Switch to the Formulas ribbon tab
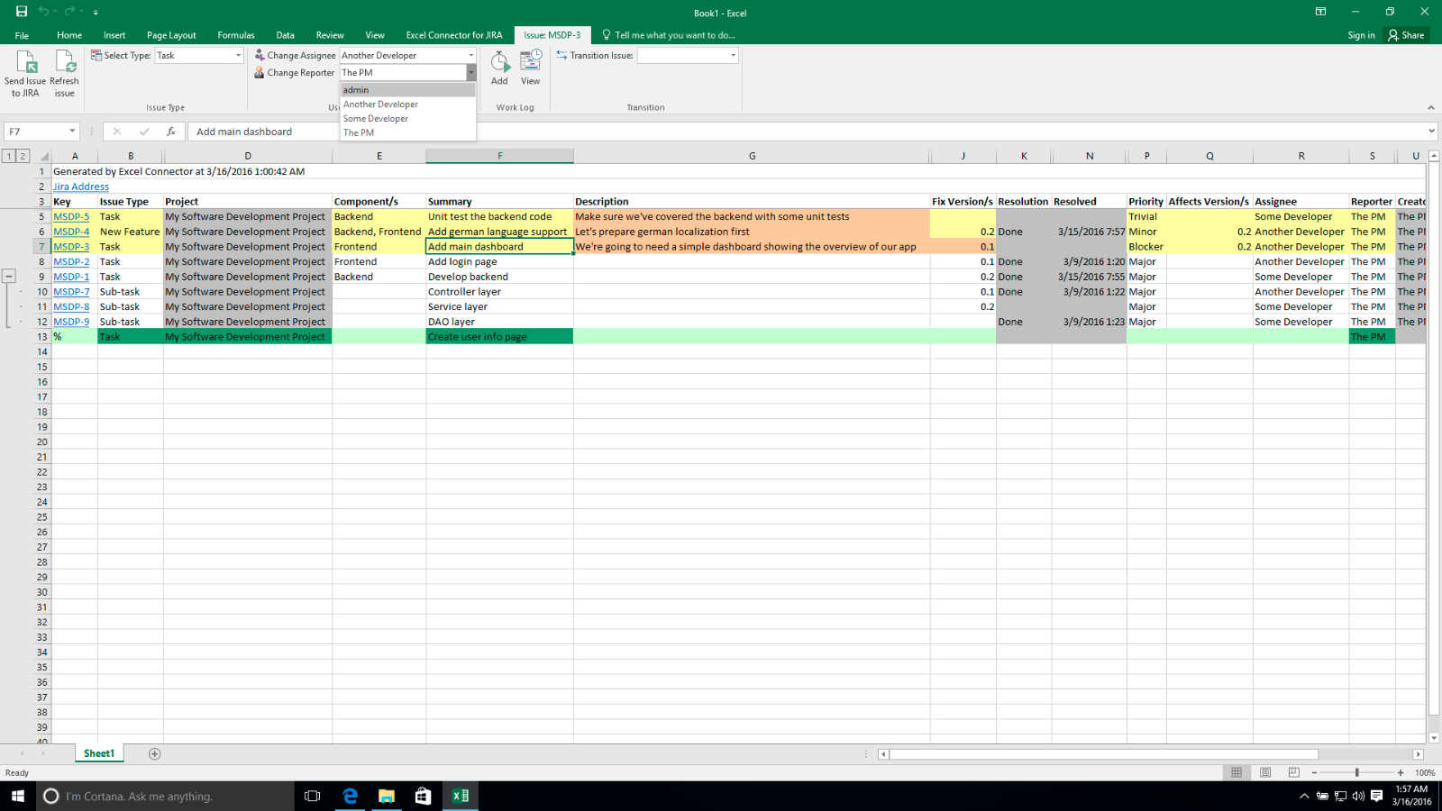This screenshot has height=811, width=1442. 235,35
